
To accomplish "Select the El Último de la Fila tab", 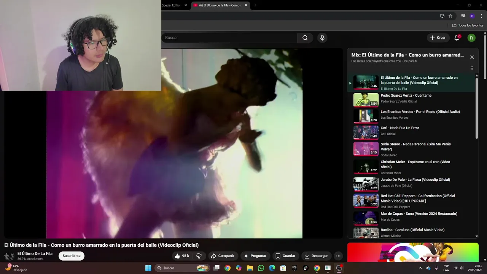I will pos(220,5).
